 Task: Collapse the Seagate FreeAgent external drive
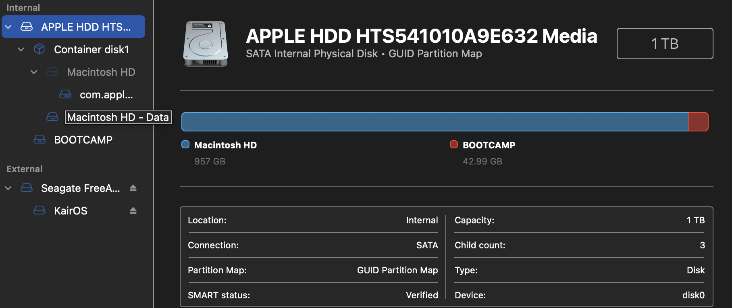pos(8,188)
